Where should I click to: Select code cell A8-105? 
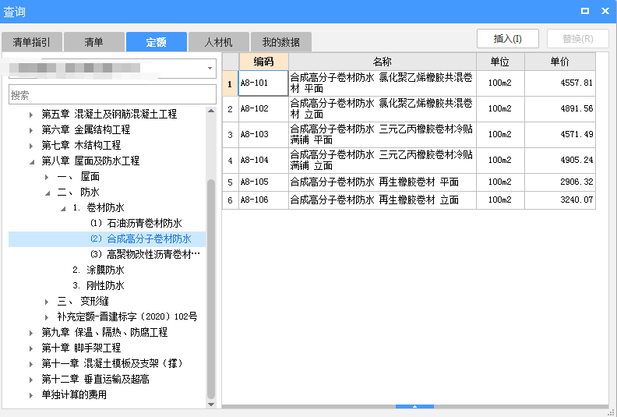click(x=263, y=182)
